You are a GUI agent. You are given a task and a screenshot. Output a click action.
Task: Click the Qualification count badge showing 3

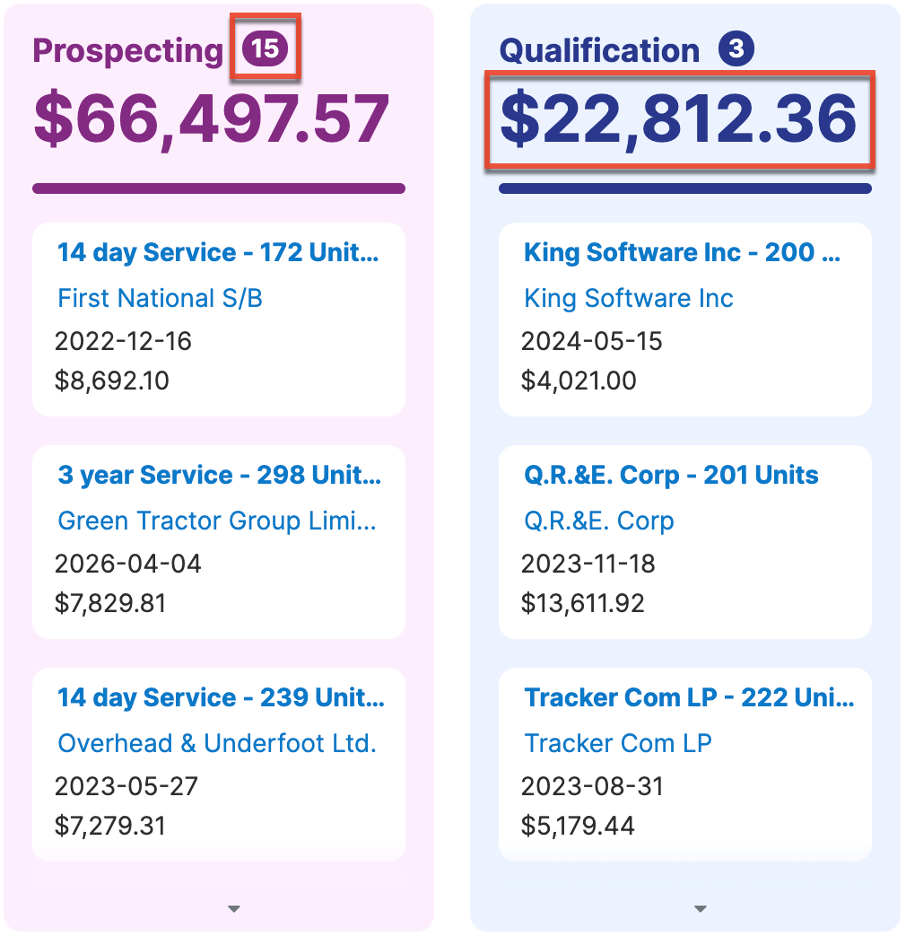tap(736, 49)
